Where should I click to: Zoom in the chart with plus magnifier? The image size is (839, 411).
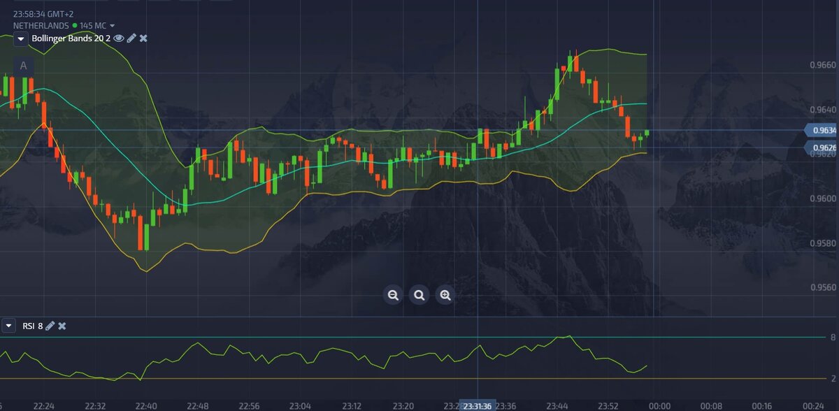coord(445,295)
